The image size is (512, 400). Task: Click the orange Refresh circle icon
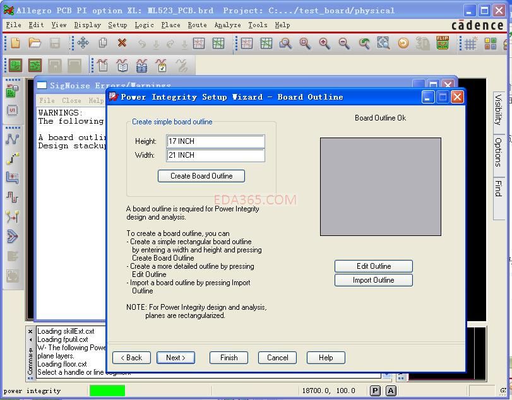pos(403,44)
